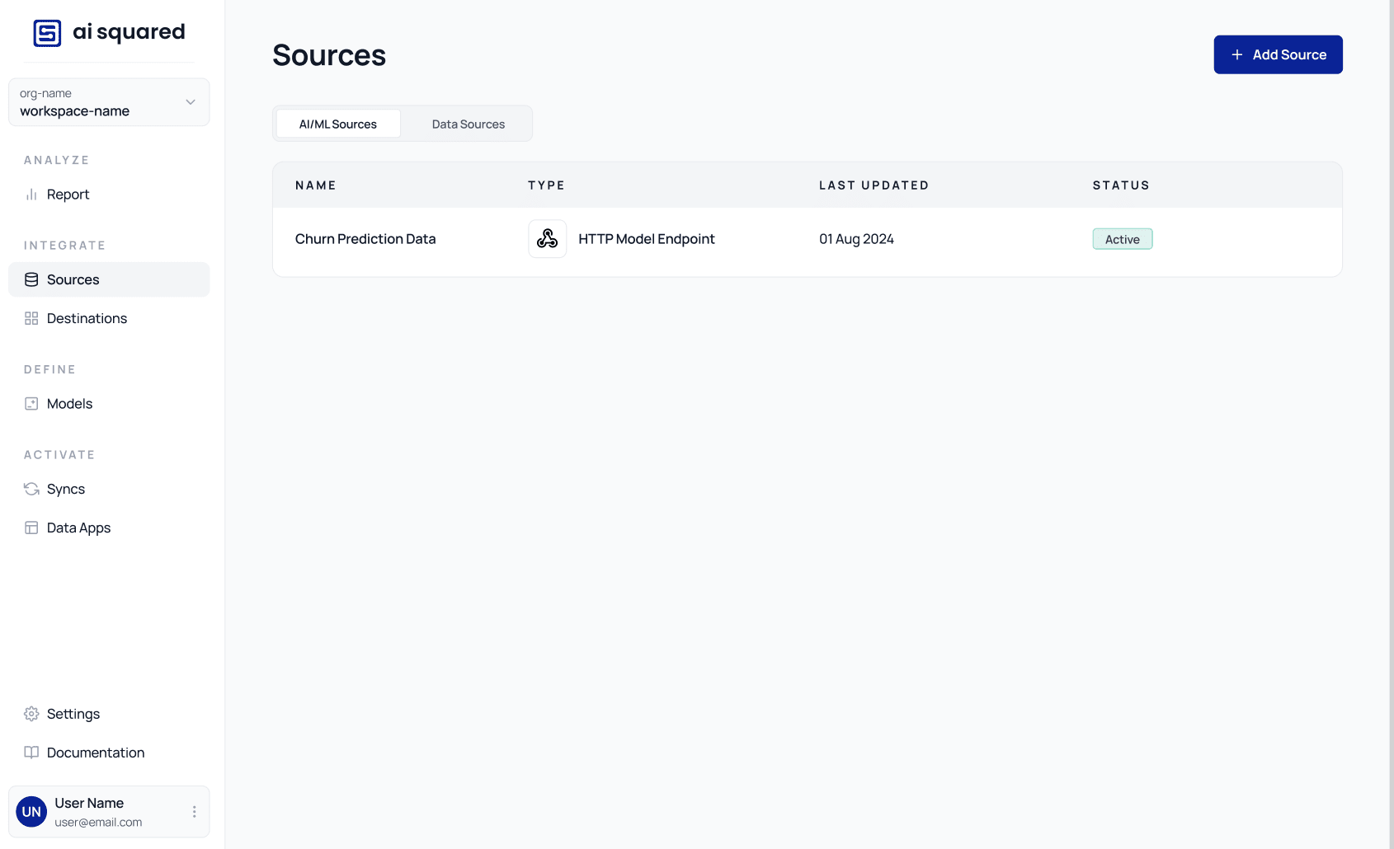Image resolution: width=1394 pixels, height=849 pixels.
Task: Click the Data Apps layout icon
Action: tap(31, 528)
